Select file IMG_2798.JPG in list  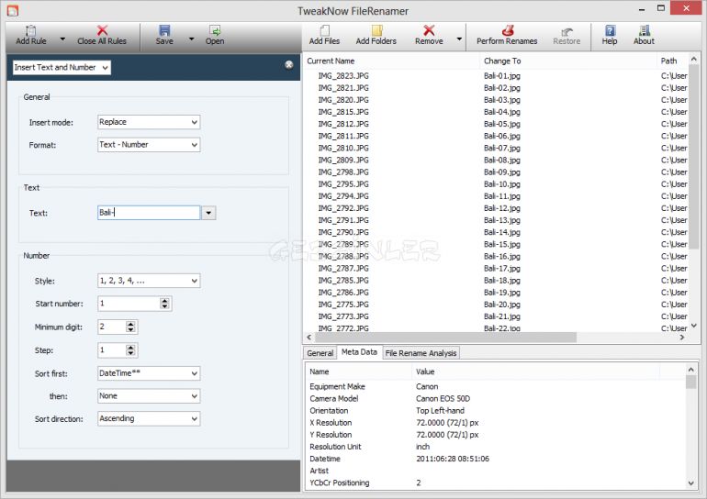coord(343,172)
